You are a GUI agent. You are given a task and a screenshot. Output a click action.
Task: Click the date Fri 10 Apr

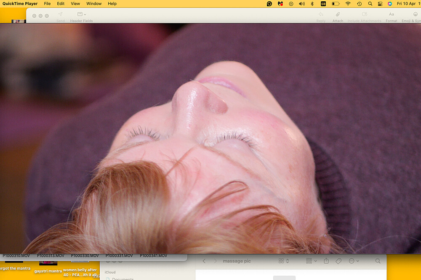click(406, 4)
